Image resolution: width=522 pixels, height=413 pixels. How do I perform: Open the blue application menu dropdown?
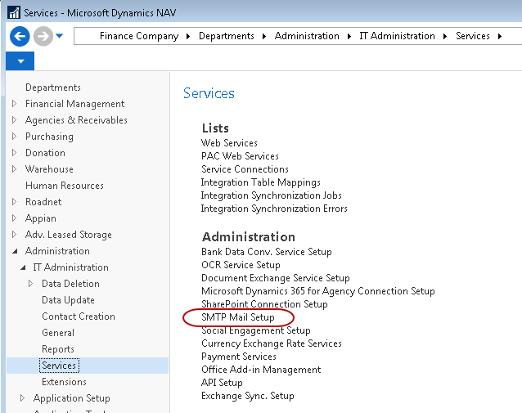20,61
